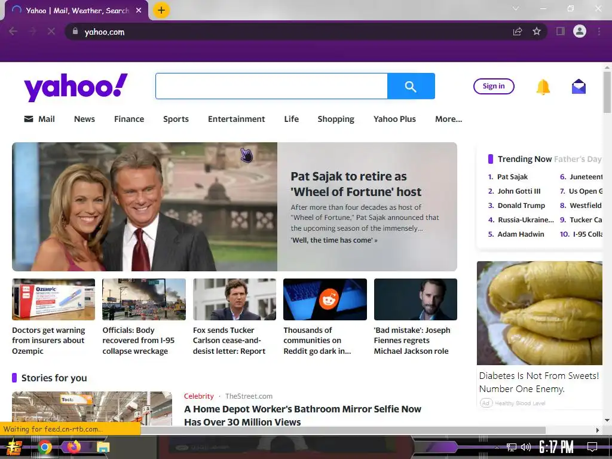The image size is (612, 459).
Task: Follow the 'Well, the time has come' link
Action: pyautogui.click(x=333, y=240)
